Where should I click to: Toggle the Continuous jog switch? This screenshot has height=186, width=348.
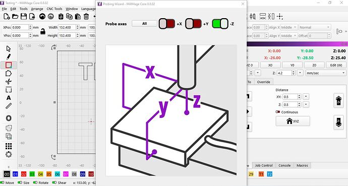pos(278,112)
